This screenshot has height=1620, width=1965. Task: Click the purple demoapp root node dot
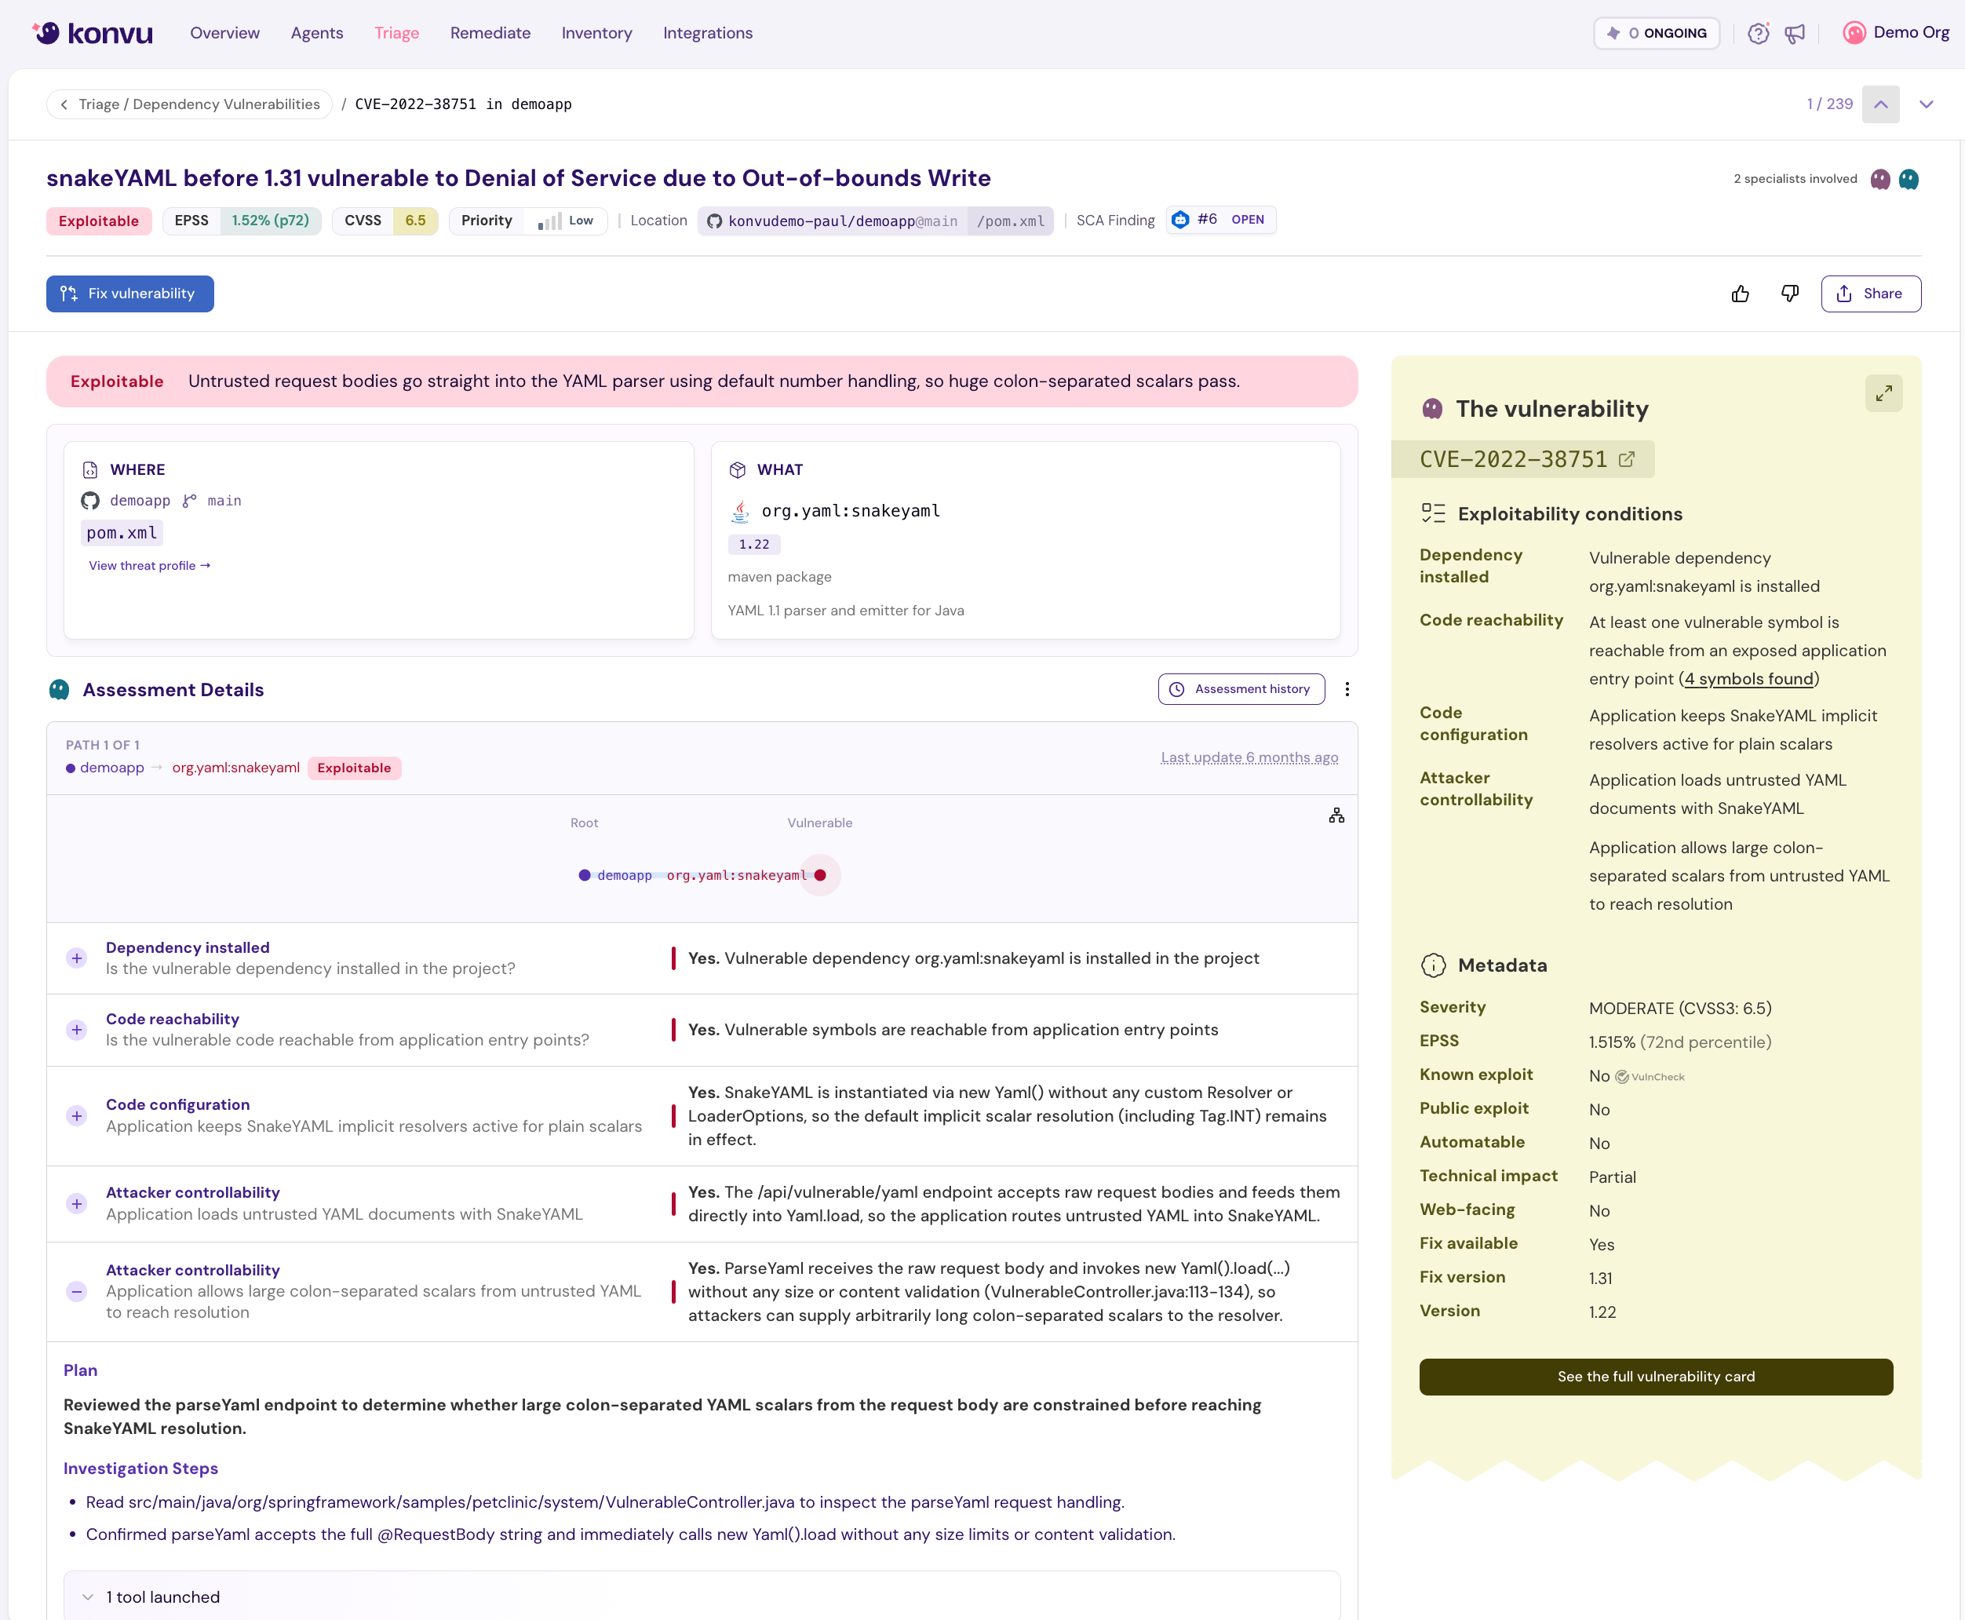(x=584, y=875)
